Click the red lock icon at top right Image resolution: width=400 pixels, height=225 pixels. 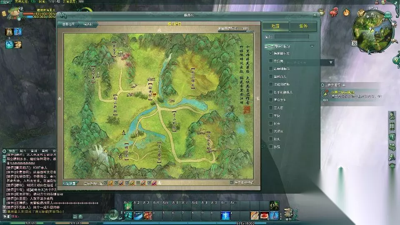tap(377, 2)
